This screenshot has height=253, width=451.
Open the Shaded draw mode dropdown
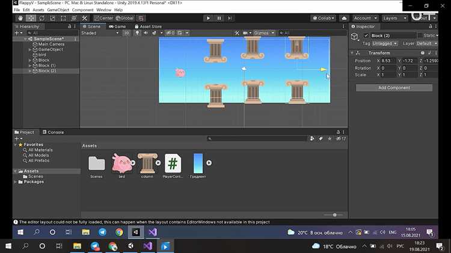[x=100, y=33]
